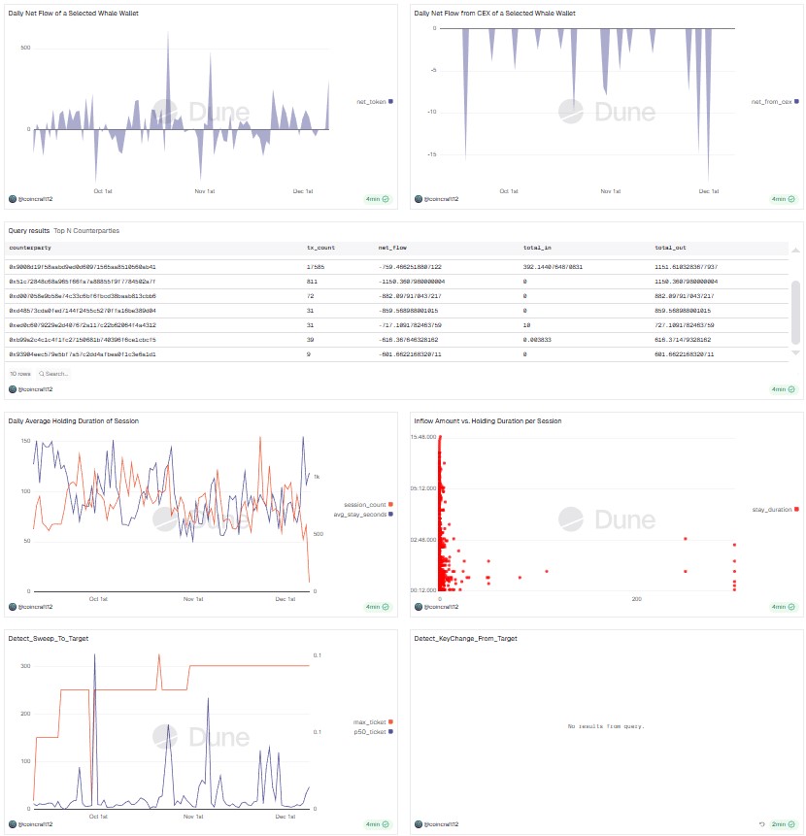806x836 pixels.
Task: Click the '10 rows' label below the table
Action: pyautogui.click(x=20, y=374)
